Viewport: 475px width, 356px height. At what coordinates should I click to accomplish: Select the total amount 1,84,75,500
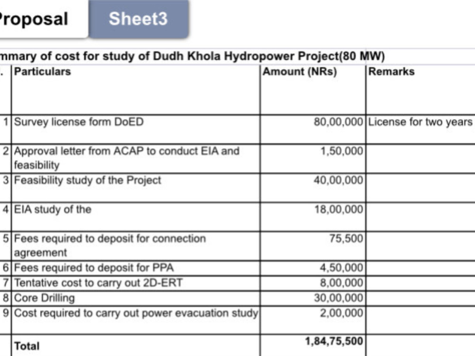pyautogui.click(x=313, y=346)
